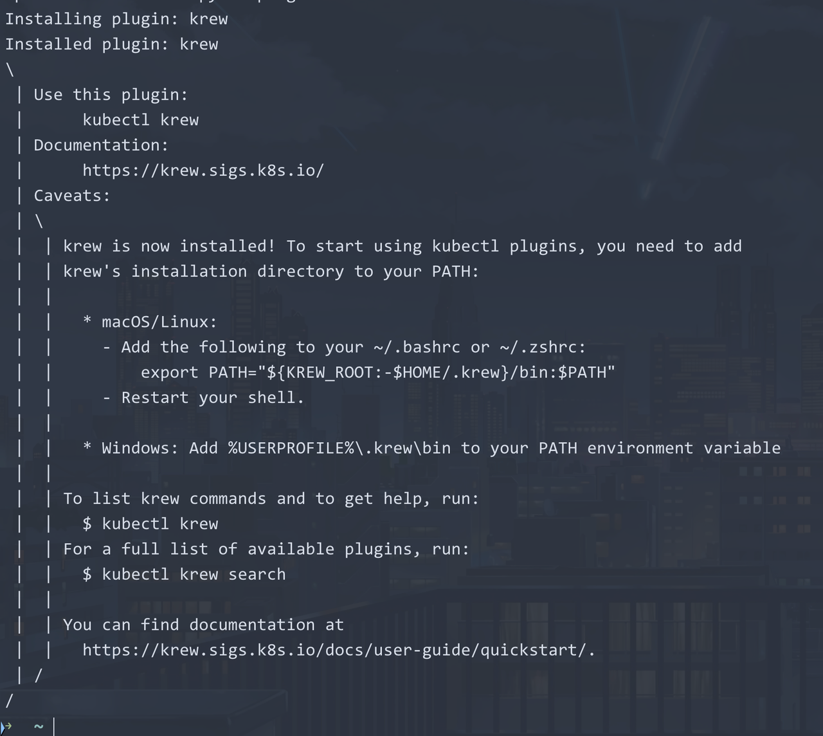Click "For a full list of available plugins" line
This screenshot has height=736, width=823.
(266, 549)
